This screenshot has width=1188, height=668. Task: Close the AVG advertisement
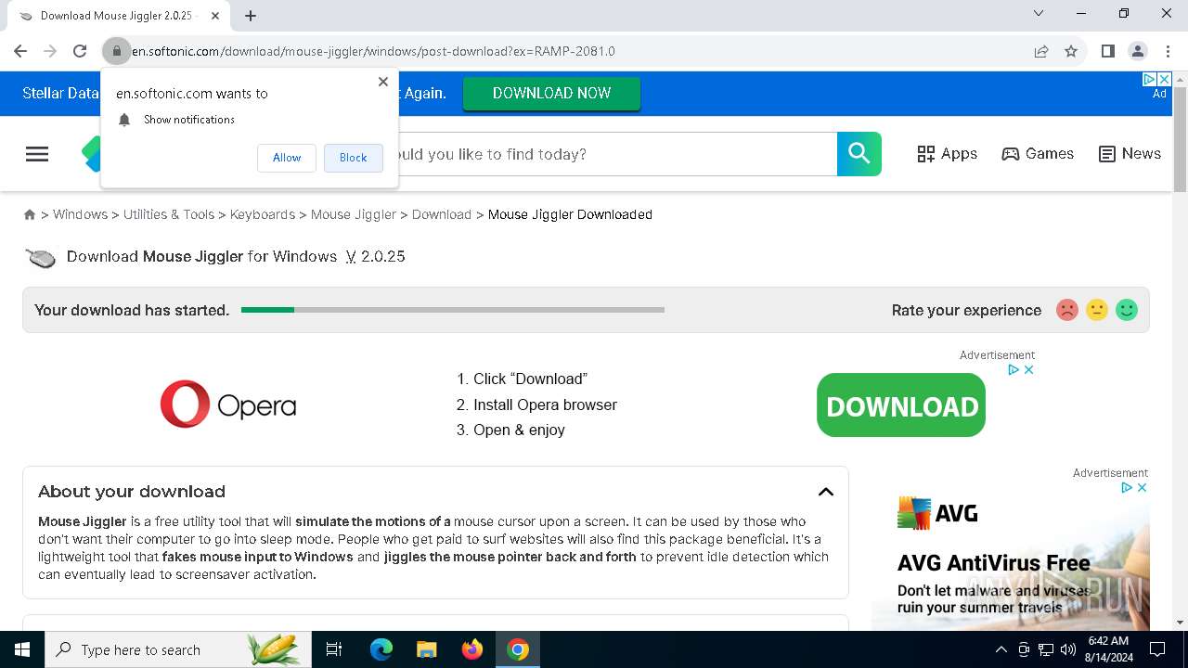coord(1143,487)
